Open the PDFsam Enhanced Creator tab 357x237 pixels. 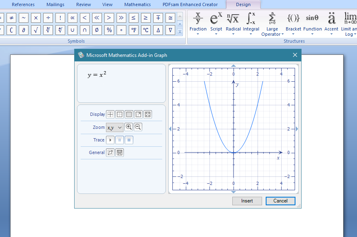click(190, 4)
